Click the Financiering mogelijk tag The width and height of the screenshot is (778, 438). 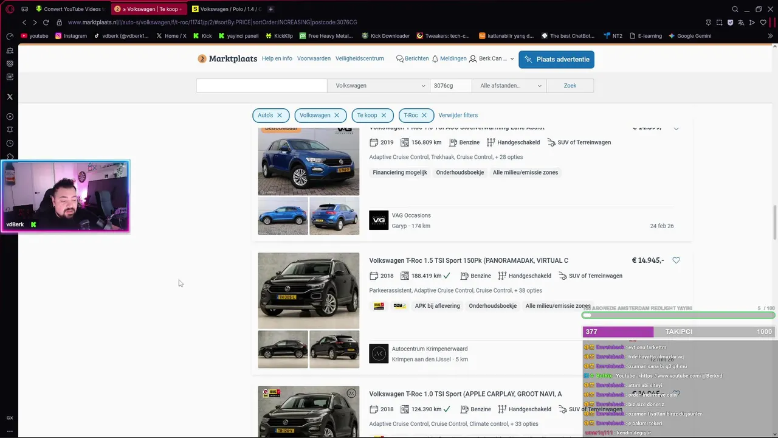coord(400,172)
